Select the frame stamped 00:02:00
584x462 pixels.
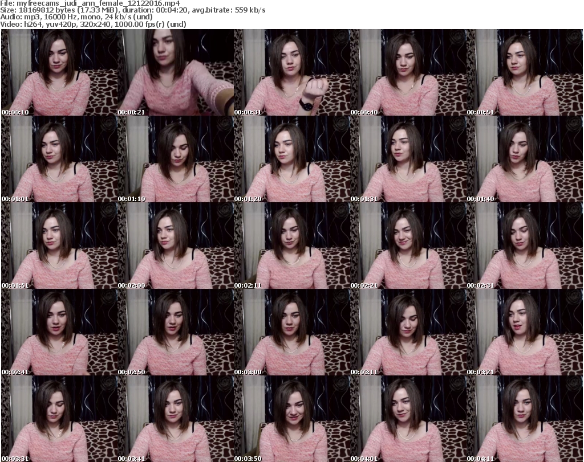point(176,246)
